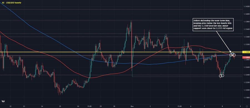Click the TradingView logo icon
The image size is (250, 108).
[3, 101]
